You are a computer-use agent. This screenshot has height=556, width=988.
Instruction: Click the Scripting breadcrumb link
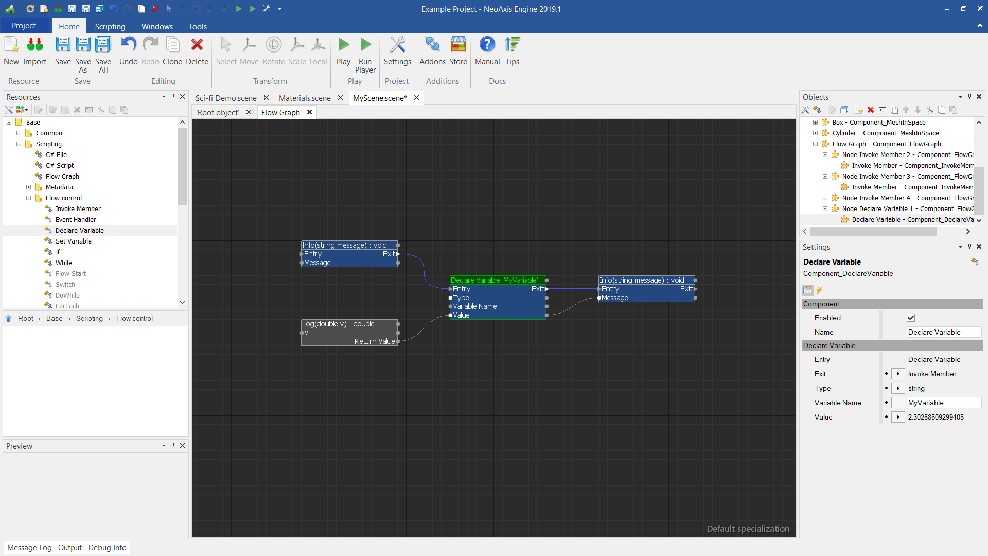click(90, 318)
